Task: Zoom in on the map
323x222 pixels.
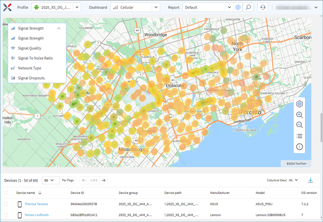Action: (299, 115)
